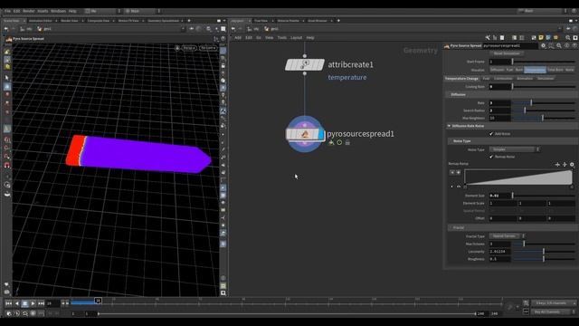Click the parameter pane info icon
The height and width of the screenshot is (326, 579).
tap(567, 46)
